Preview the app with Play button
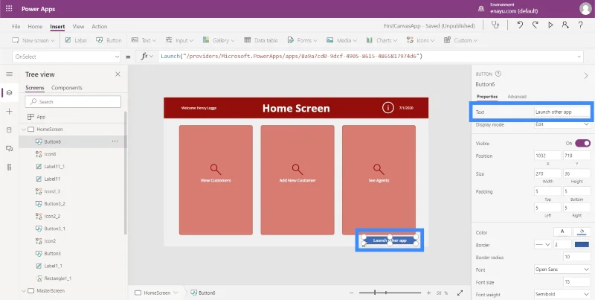This screenshot has width=595, height=300. [x=550, y=25]
